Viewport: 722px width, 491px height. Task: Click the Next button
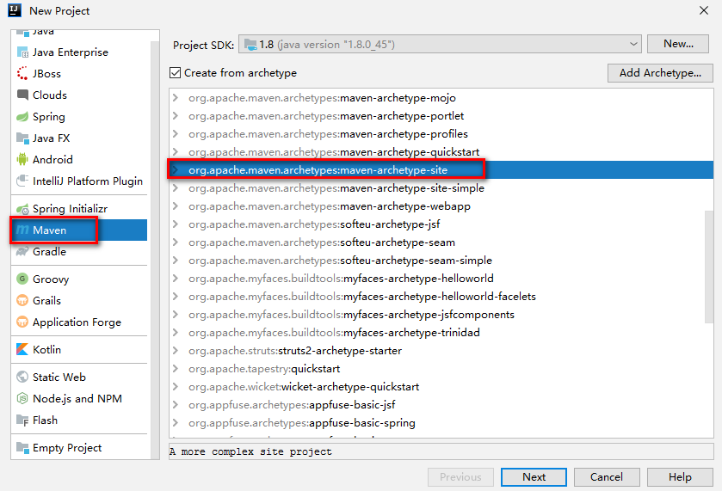[534, 477]
